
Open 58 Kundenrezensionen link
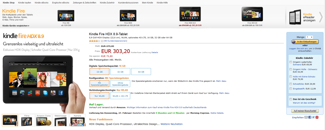[x=115, y=41]
